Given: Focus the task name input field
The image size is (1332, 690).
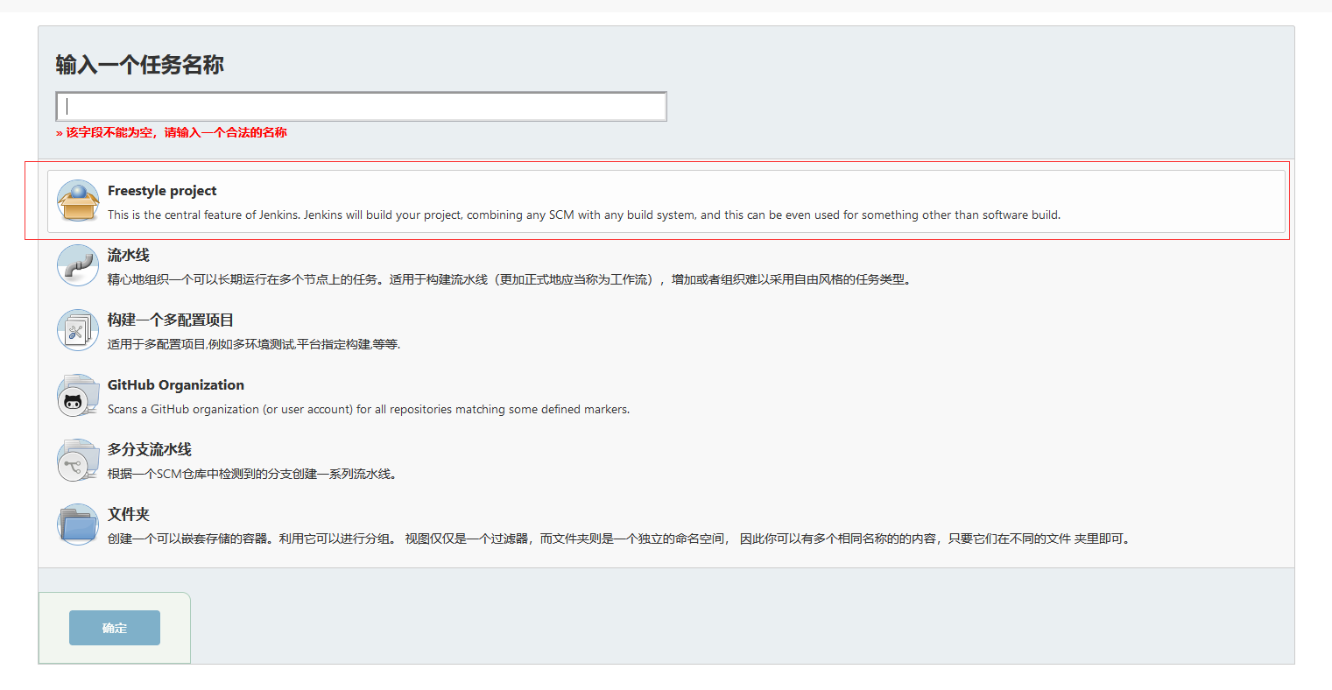Looking at the screenshot, I should 361,106.
